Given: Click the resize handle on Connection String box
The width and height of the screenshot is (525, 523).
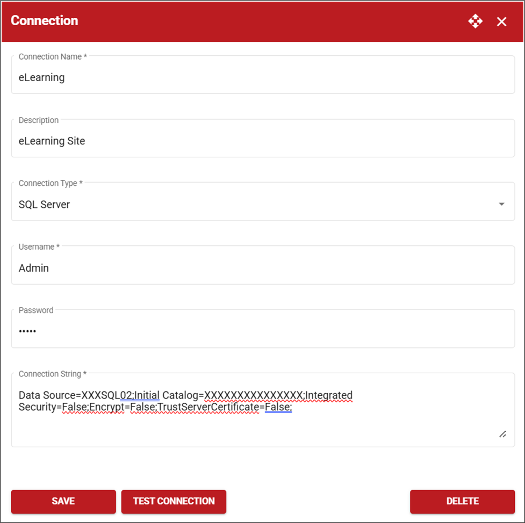Looking at the screenshot, I should pyautogui.click(x=502, y=434).
